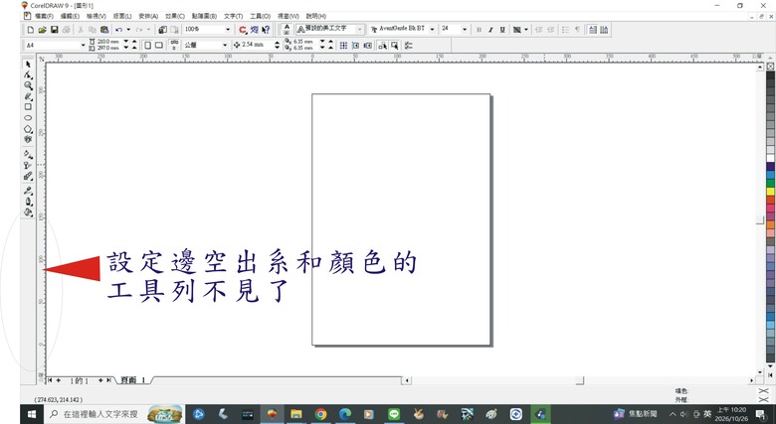Image resolution: width=776 pixels, height=424 pixels.
Task: Toggle italic text formatting
Action: coord(490,30)
